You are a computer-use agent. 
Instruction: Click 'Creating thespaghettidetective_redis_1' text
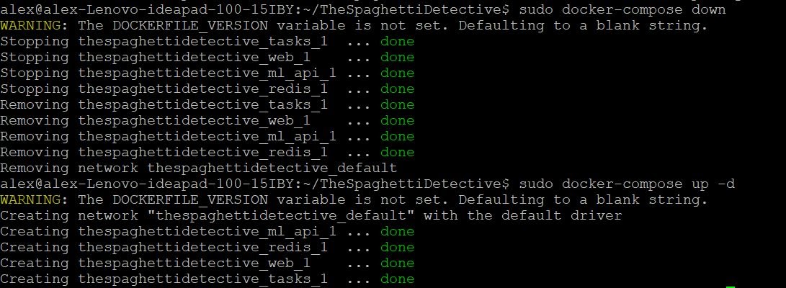[x=164, y=247]
